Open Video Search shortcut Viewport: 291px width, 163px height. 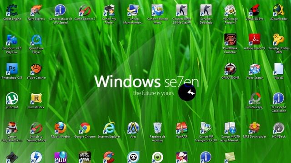click(255, 69)
